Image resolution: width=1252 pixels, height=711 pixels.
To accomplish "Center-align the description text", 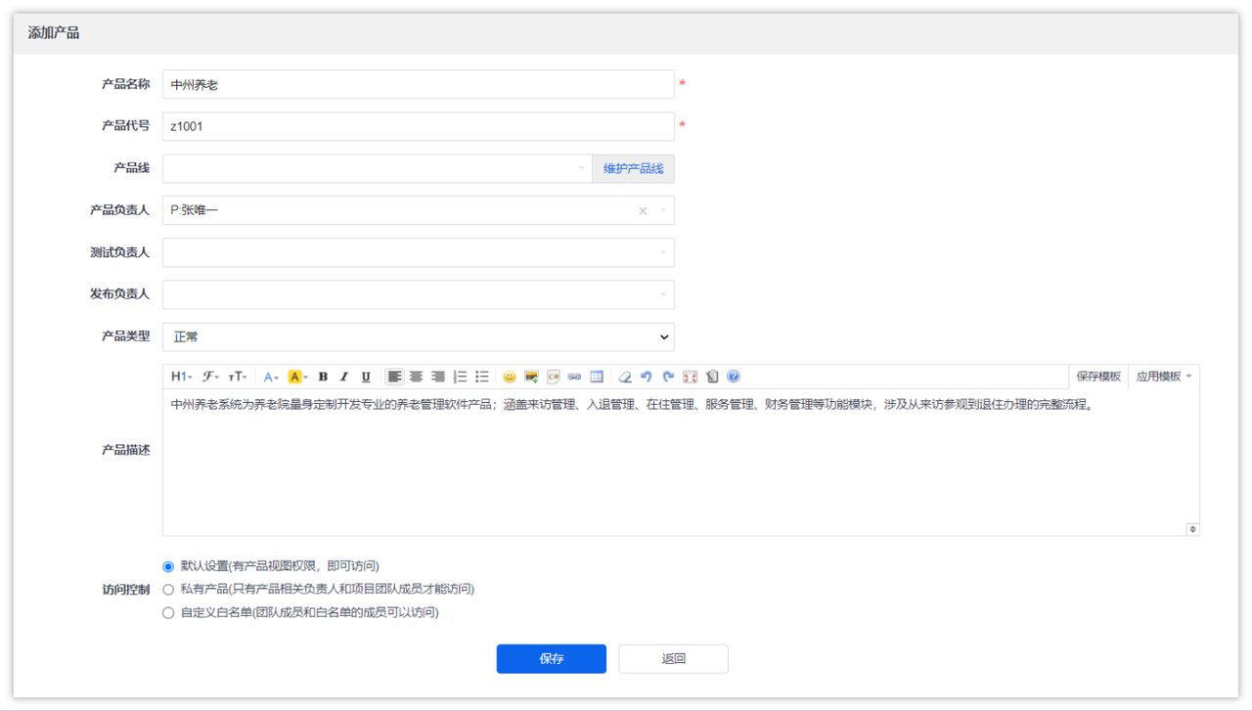I will [416, 377].
